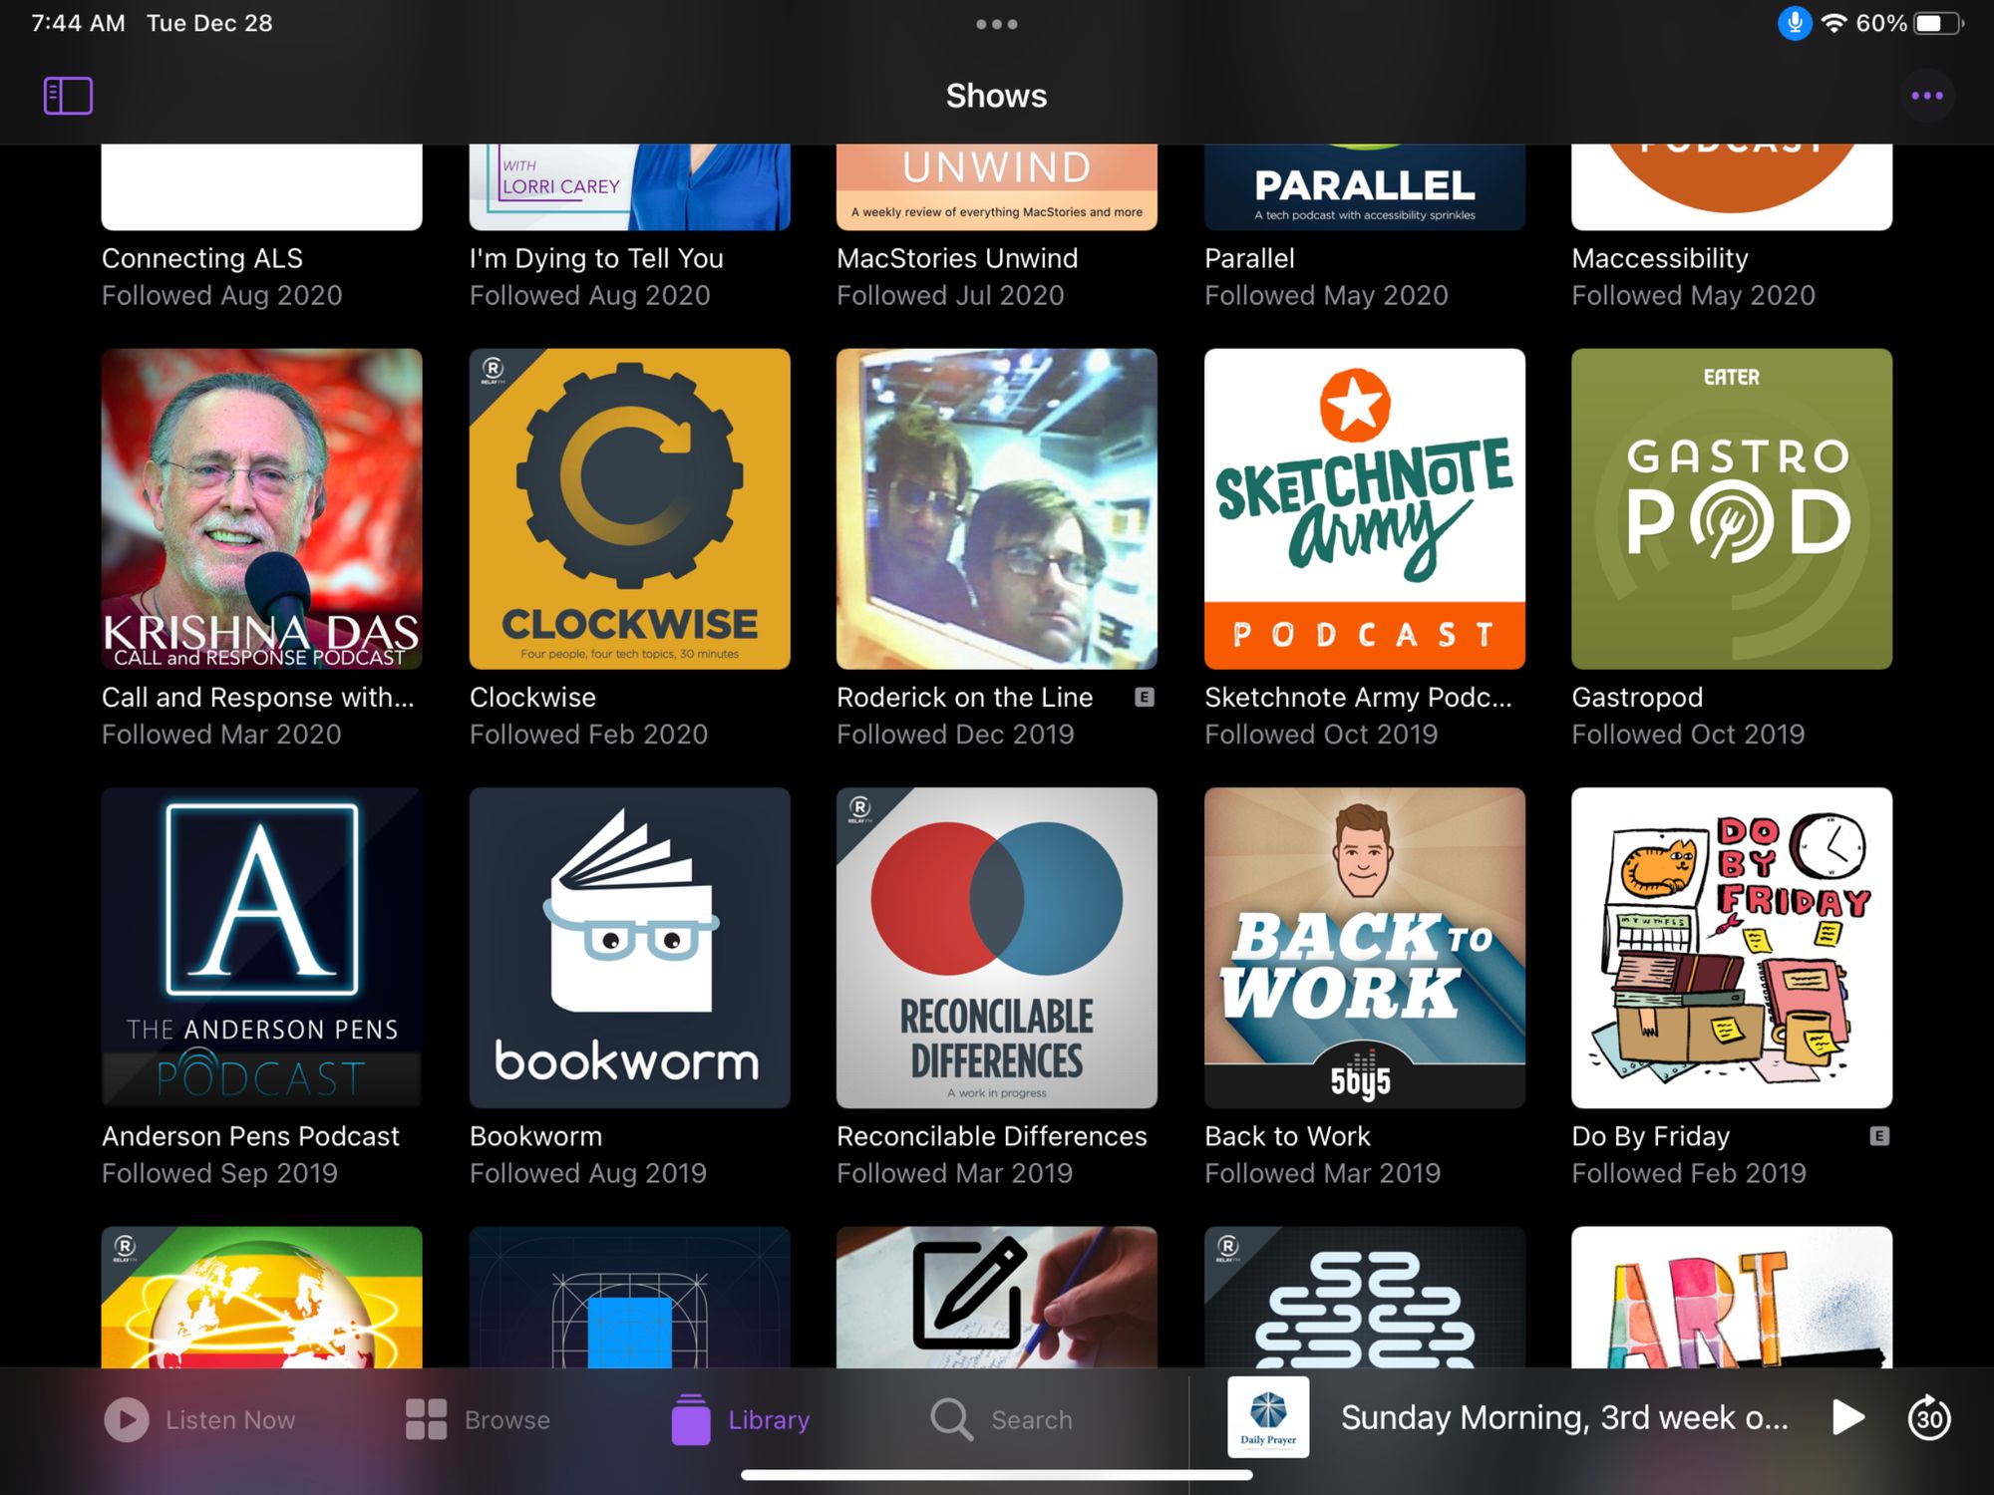
Task: Select the 'Do By Friday' title
Action: [1650, 1136]
